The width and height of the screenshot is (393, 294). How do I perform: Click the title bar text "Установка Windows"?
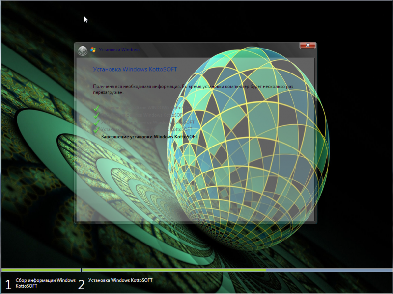click(119, 50)
